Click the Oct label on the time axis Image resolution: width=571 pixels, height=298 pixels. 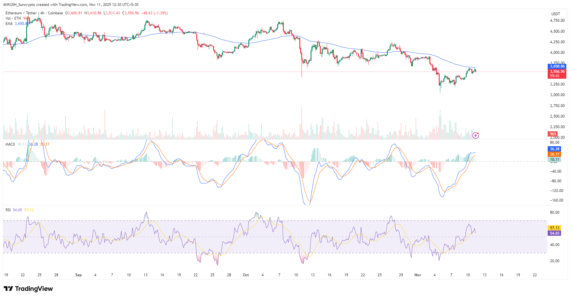tap(246, 275)
